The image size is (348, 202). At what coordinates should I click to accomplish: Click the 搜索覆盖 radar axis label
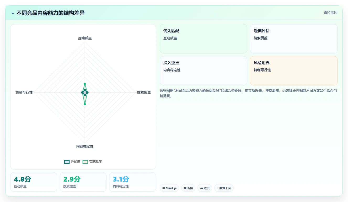tap(144, 92)
